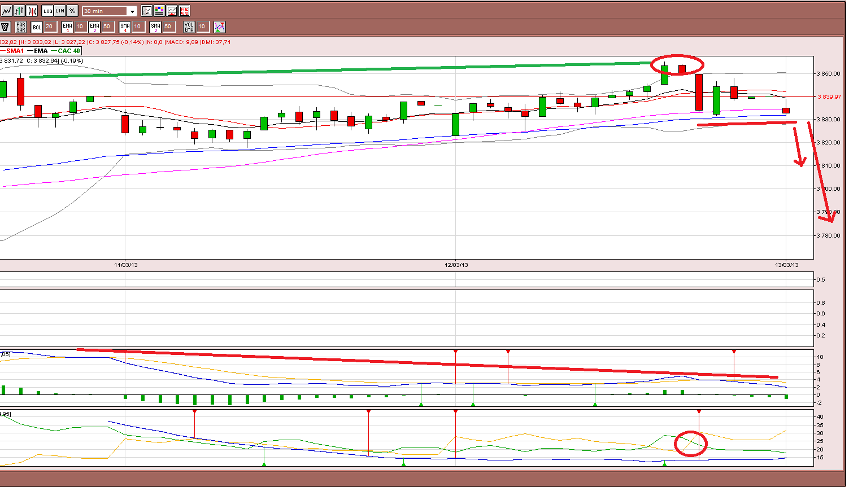Open the NEWS icon
Image resolution: width=849 pixels, height=487 pixels.
point(184,11)
